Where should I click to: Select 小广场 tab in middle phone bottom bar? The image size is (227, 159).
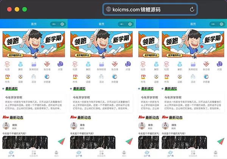pos(79,154)
